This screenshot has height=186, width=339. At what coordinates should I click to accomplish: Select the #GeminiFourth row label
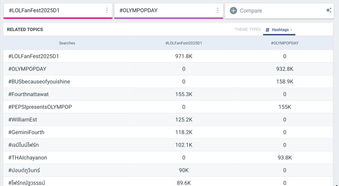(26, 132)
